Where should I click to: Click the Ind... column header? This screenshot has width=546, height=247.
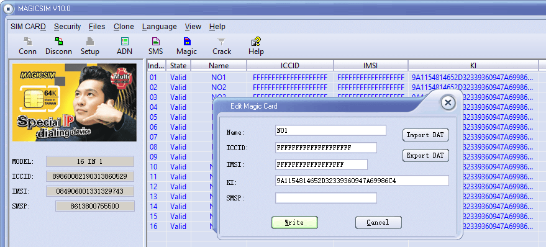156,65
